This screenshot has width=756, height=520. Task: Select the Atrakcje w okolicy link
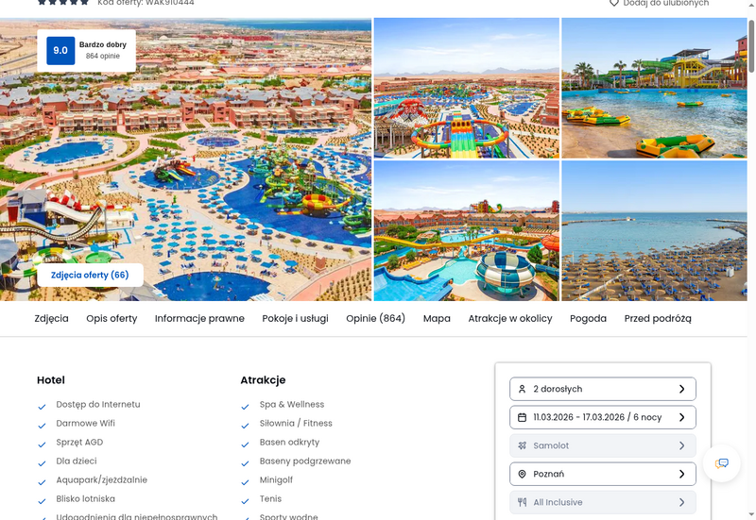click(510, 318)
